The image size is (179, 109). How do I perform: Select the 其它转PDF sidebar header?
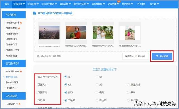coord(14,64)
